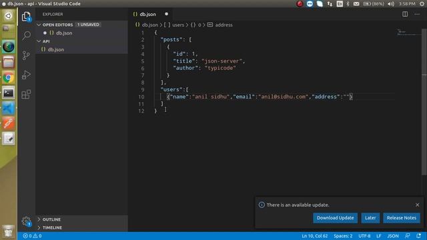Place cursor on line 10 users entry

[x=260, y=97]
